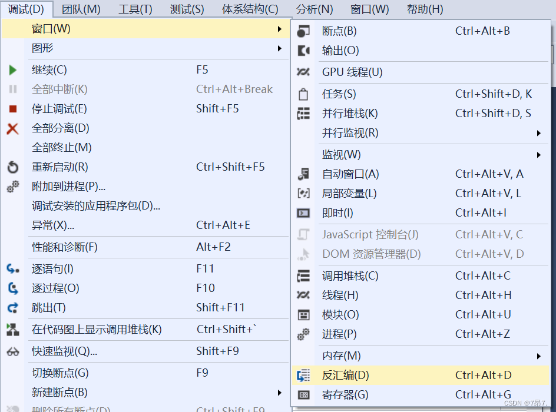Viewport: 556px width, 412px height.
Task: Expand the Parallel Watch (并行监视) submenu arrow
Action: tap(538, 133)
